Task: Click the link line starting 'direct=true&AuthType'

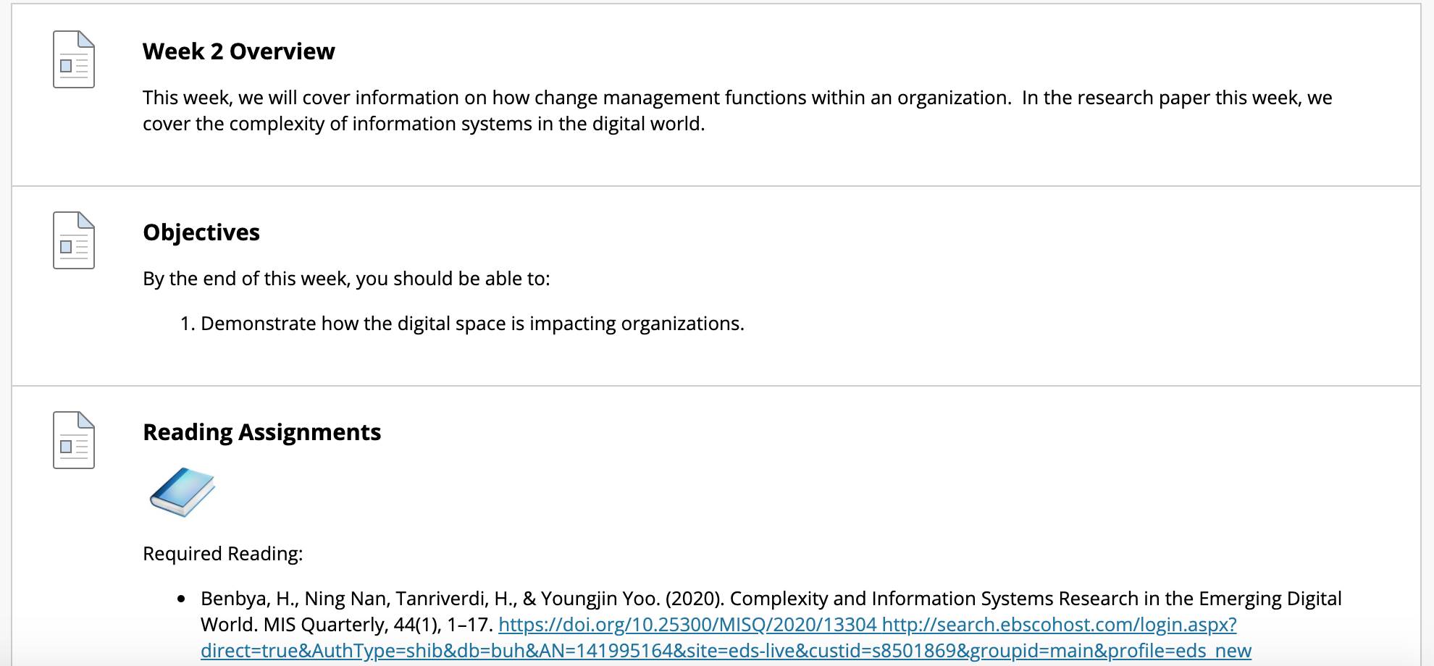Action: [726, 651]
